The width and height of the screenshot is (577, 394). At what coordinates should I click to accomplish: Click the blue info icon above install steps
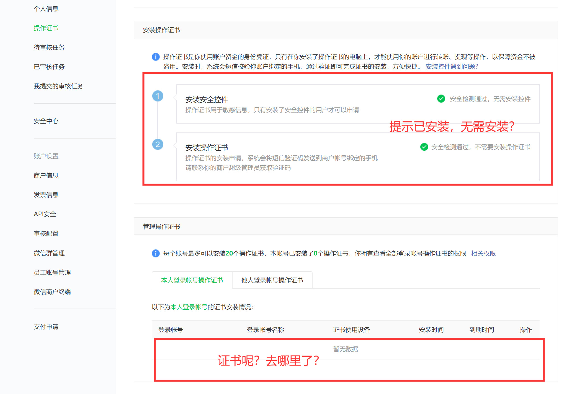click(x=156, y=57)
